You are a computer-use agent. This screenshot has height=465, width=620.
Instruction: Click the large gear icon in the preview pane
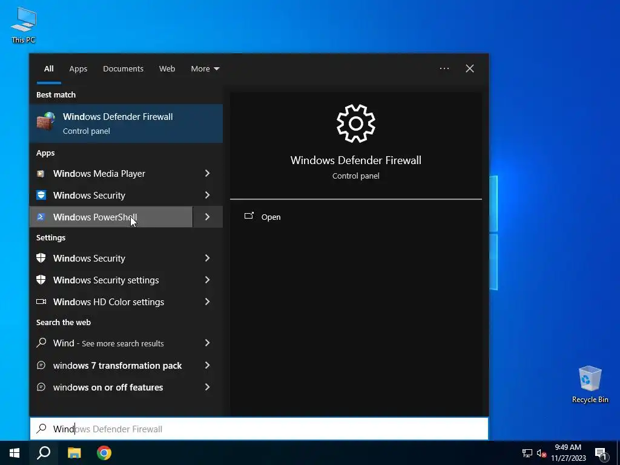coord(356,124)
